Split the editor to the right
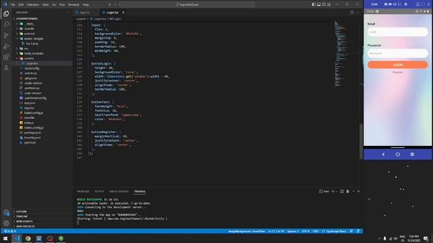433x243 pixels. pyautogui.click(x=352, y=12)
